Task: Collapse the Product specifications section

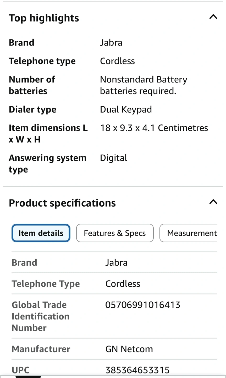Action: (x=213, y=202)
